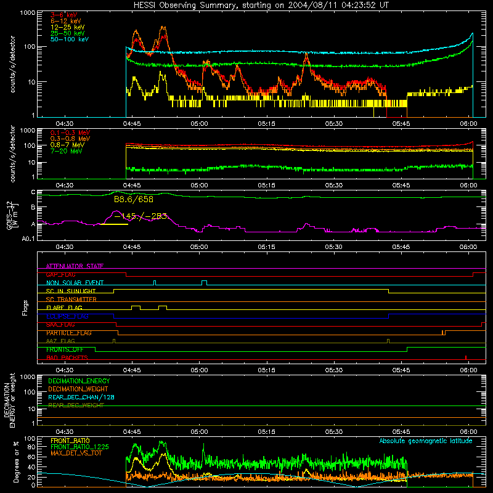Select the 'BAD_PACKETS' flag label

pyautogui.click(x=67, y=357)
